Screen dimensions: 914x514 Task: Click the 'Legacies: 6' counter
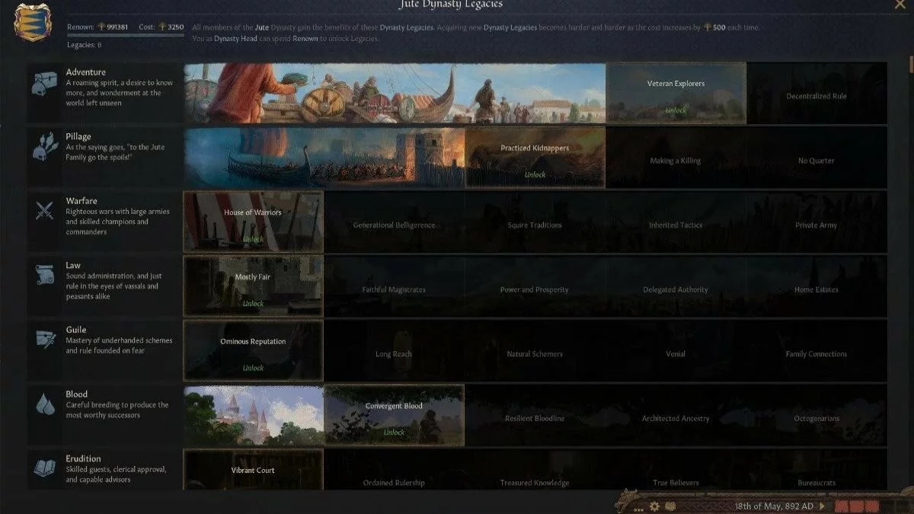[x=84, y=45]
